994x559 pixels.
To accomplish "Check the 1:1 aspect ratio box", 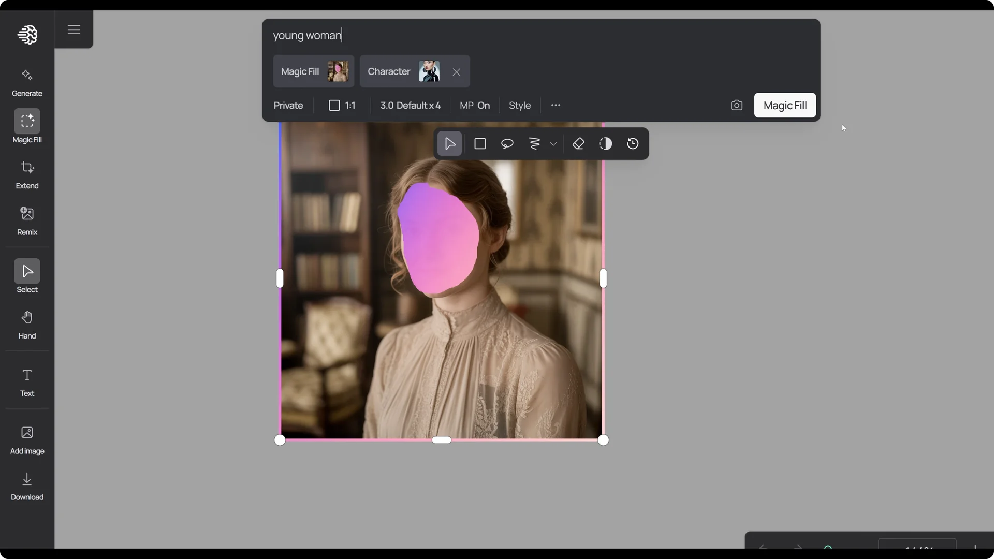I will coord(334,105).
